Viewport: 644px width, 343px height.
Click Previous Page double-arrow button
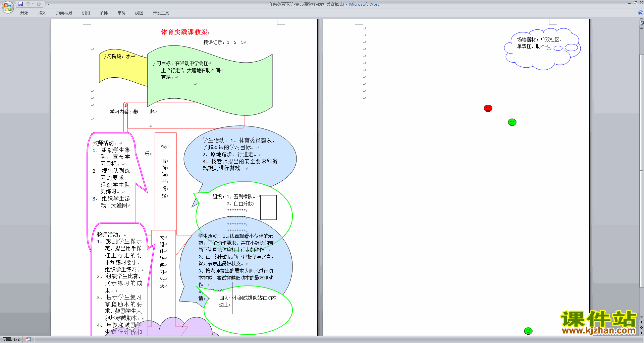pos(641,323)
